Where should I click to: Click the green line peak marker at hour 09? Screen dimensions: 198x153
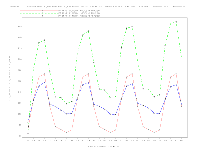[x=44, y=40]
